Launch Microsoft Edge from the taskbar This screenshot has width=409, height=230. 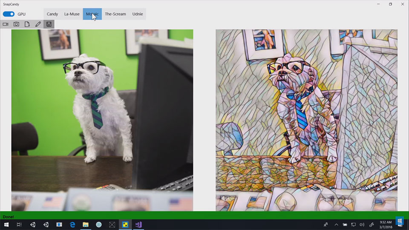pos(72,224)
